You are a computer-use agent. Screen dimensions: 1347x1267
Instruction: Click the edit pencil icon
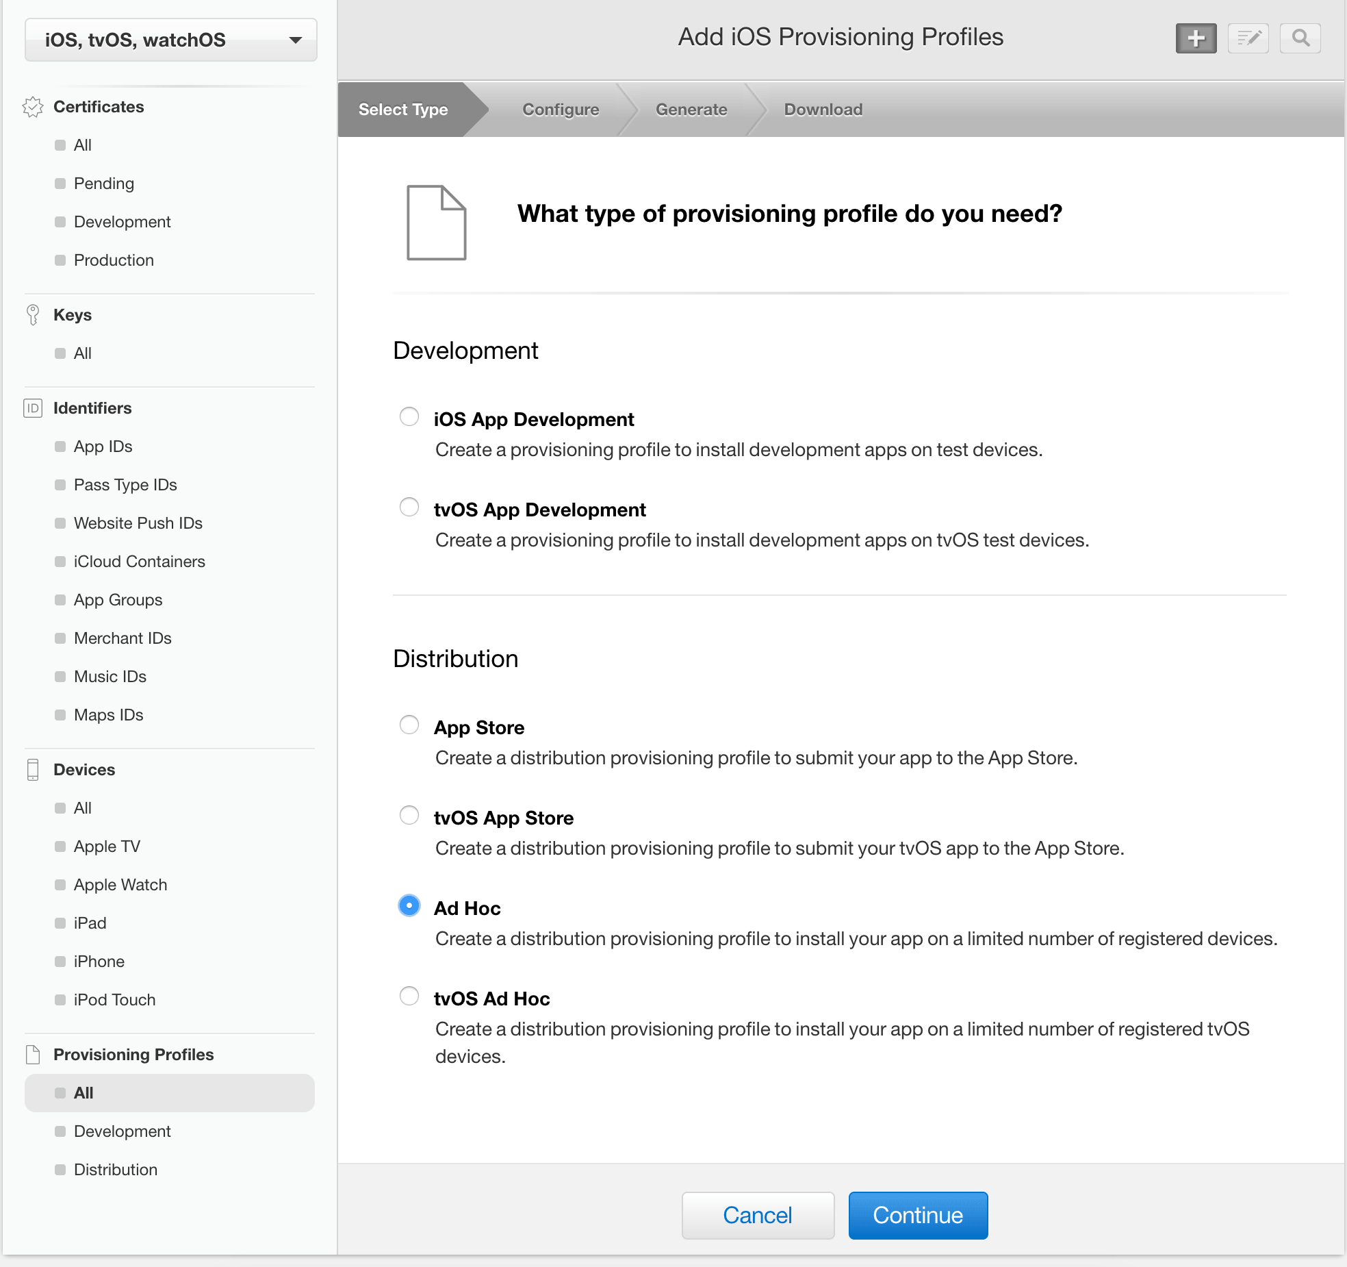tap(1248, 38)
